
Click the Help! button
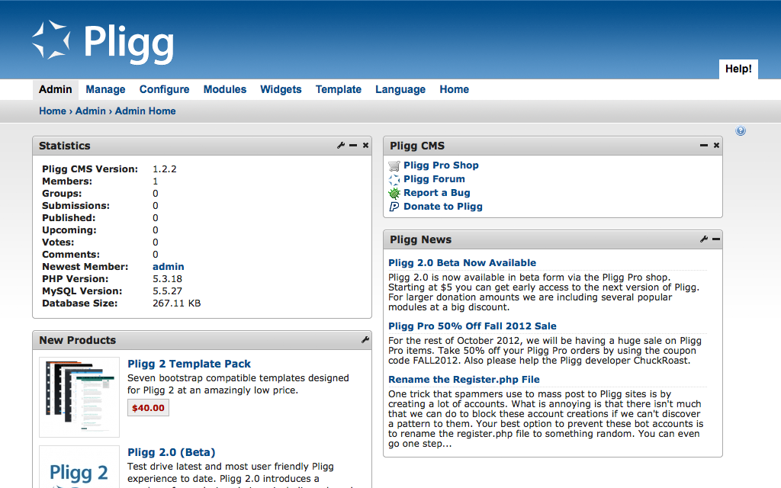pyautogui.click(x=738, y=69)
